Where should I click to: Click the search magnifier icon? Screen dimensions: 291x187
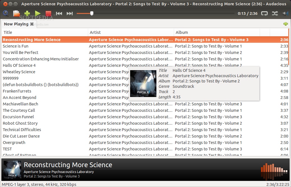pyautogui.click(x=6, y=13)
